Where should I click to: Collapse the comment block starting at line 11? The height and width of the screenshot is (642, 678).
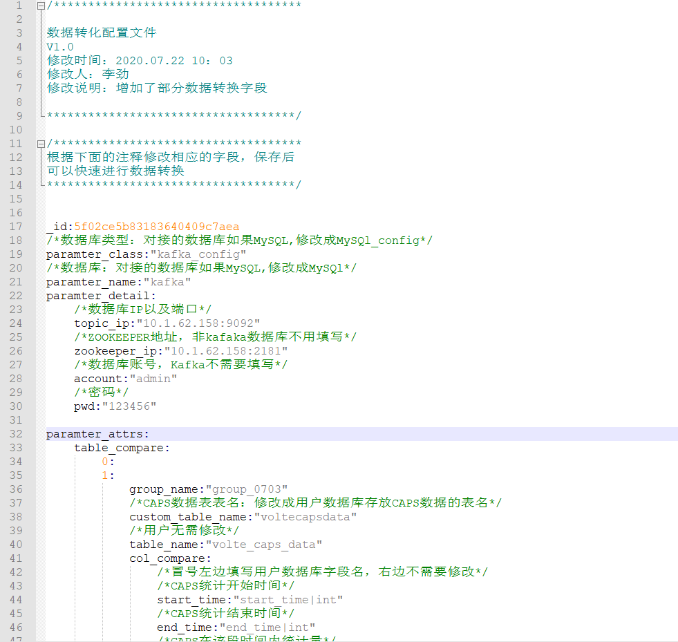click(x=41, y=144)
